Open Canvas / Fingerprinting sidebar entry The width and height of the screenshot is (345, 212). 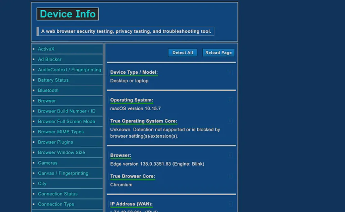[x=63, y=173]
